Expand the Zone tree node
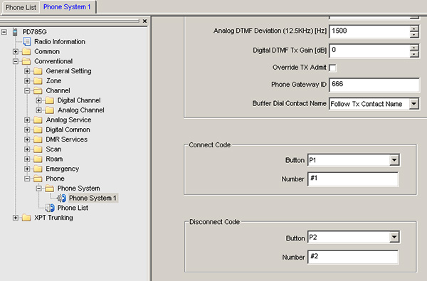This screenshot has height=281, width=427. 27,81
